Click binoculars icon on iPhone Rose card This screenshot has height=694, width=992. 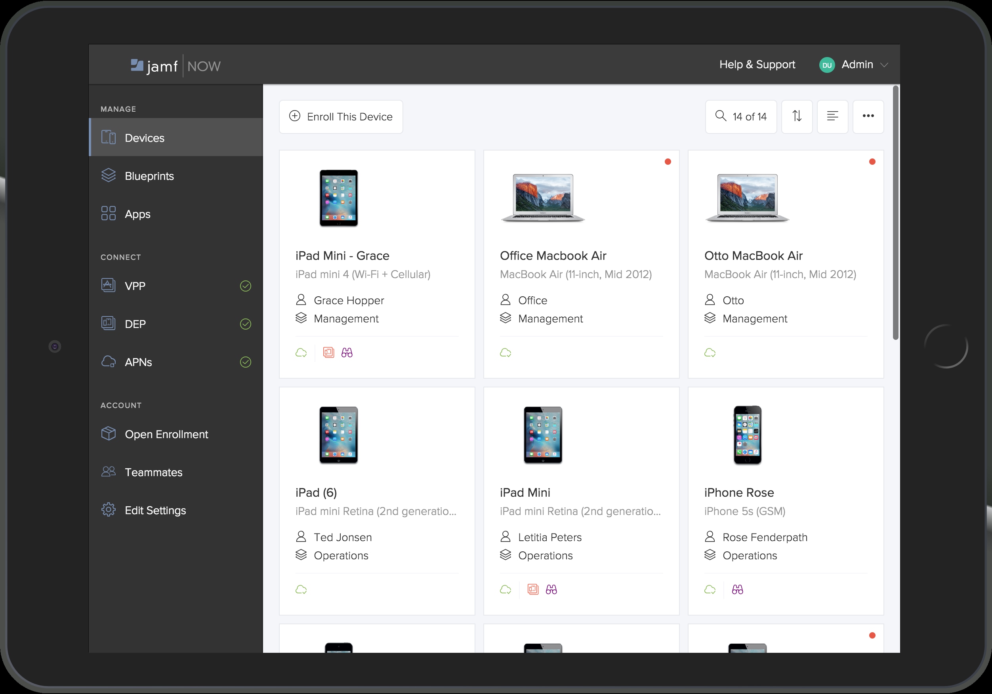point(738,589)
